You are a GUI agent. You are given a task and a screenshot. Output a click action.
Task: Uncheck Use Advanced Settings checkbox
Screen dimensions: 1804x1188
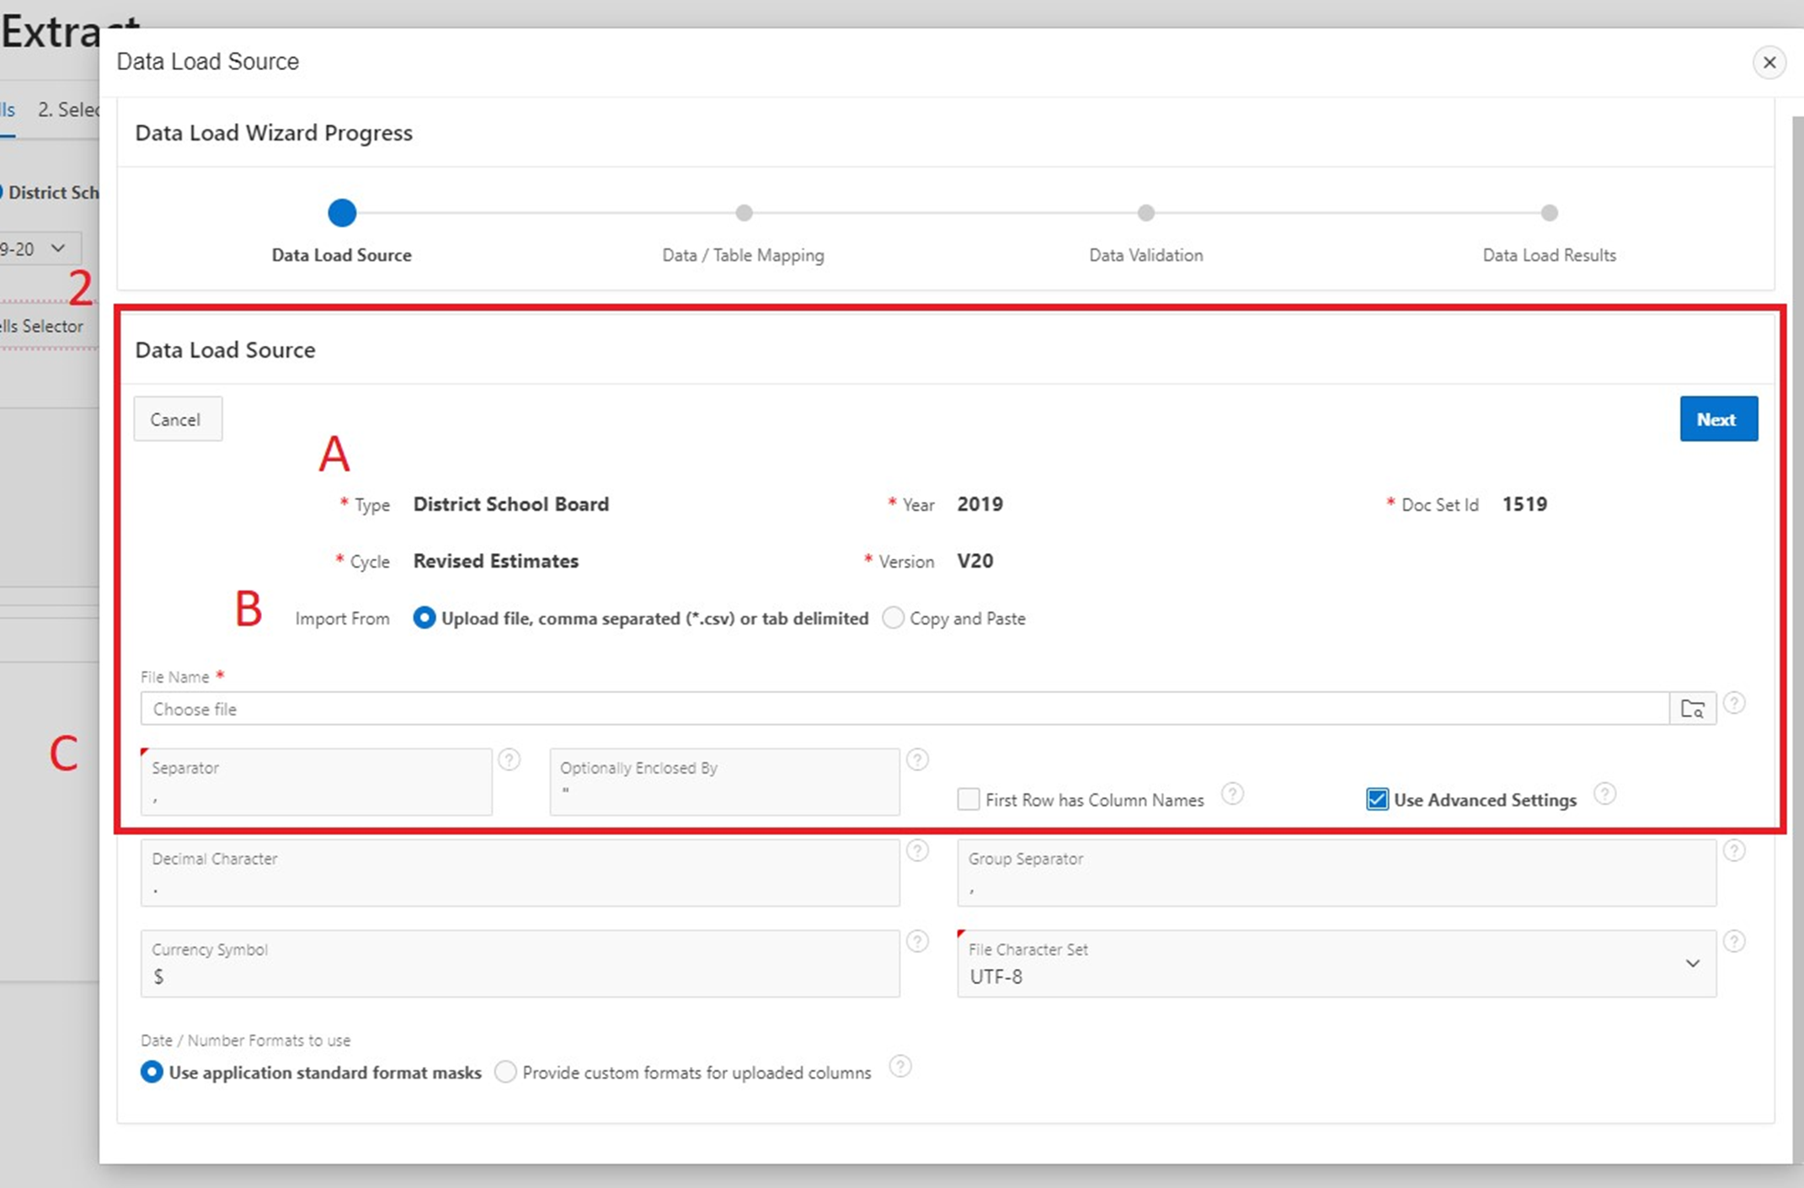coord(1377,799)
